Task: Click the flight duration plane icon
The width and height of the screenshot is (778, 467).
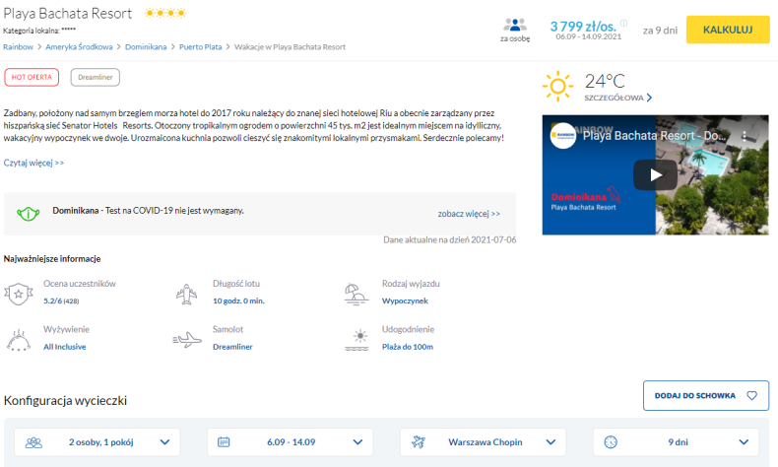Action: coord(186,294)
